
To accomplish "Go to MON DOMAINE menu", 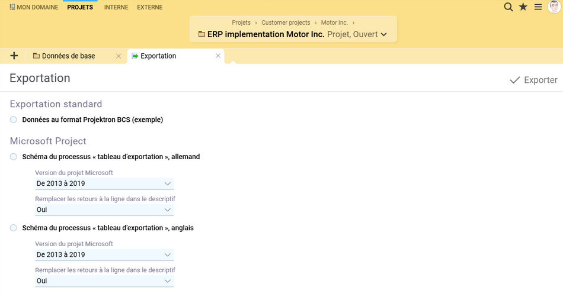I will [34, 7].
